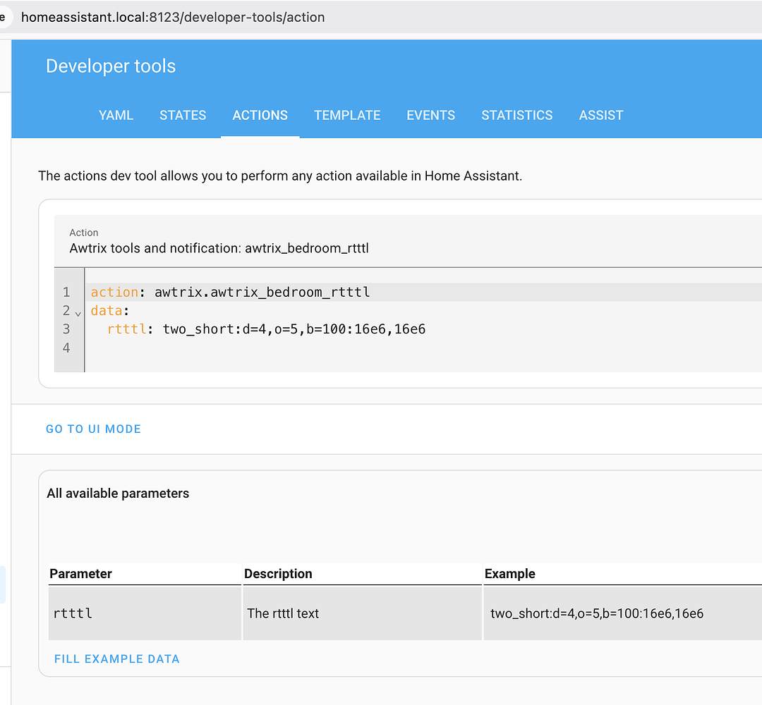View the STATISTICS tab
Screen dimensions: 762x705
coord(517,116)
